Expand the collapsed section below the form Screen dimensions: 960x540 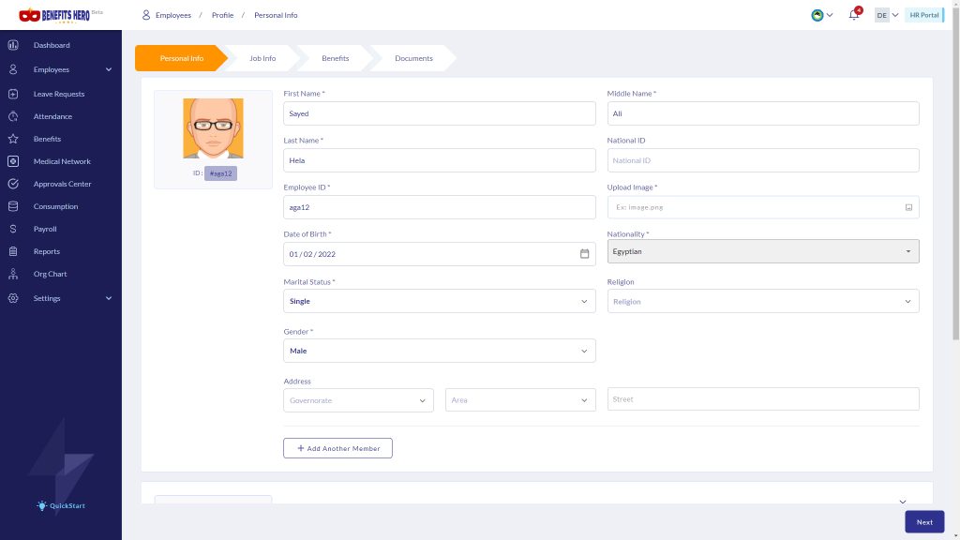(903, 502)
